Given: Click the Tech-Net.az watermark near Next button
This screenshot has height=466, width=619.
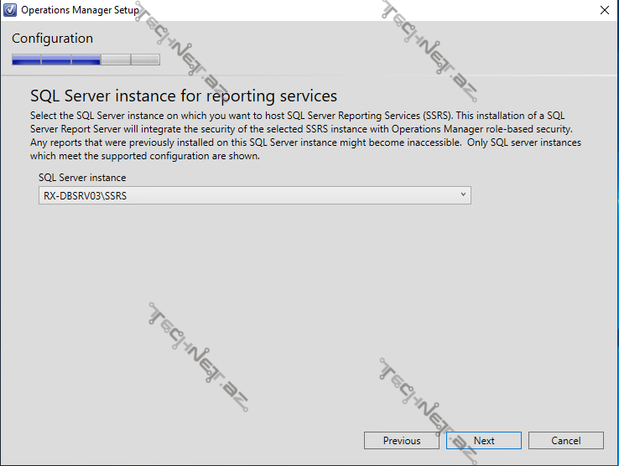Looking at the screenshot, I should tap(427, 404).
